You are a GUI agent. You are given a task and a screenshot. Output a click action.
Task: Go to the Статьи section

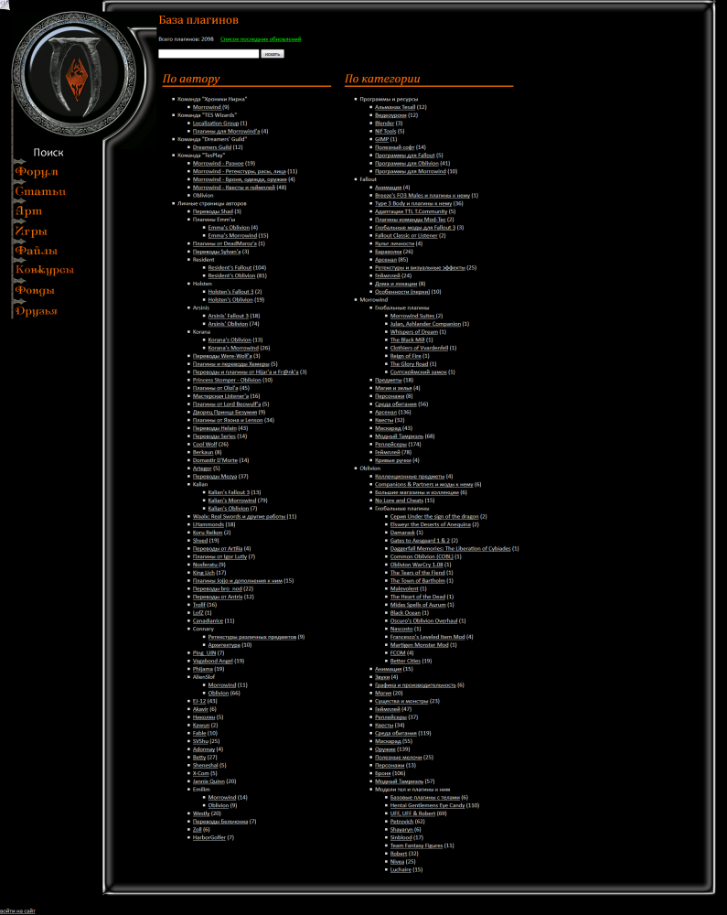[40, 191]
